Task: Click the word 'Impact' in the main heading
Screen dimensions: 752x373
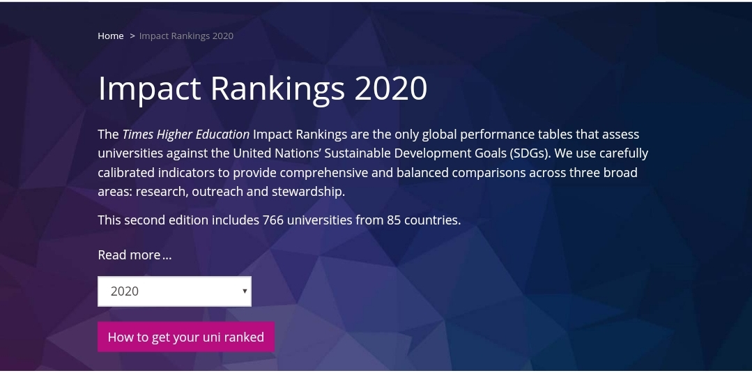Action: coord(149,89)
